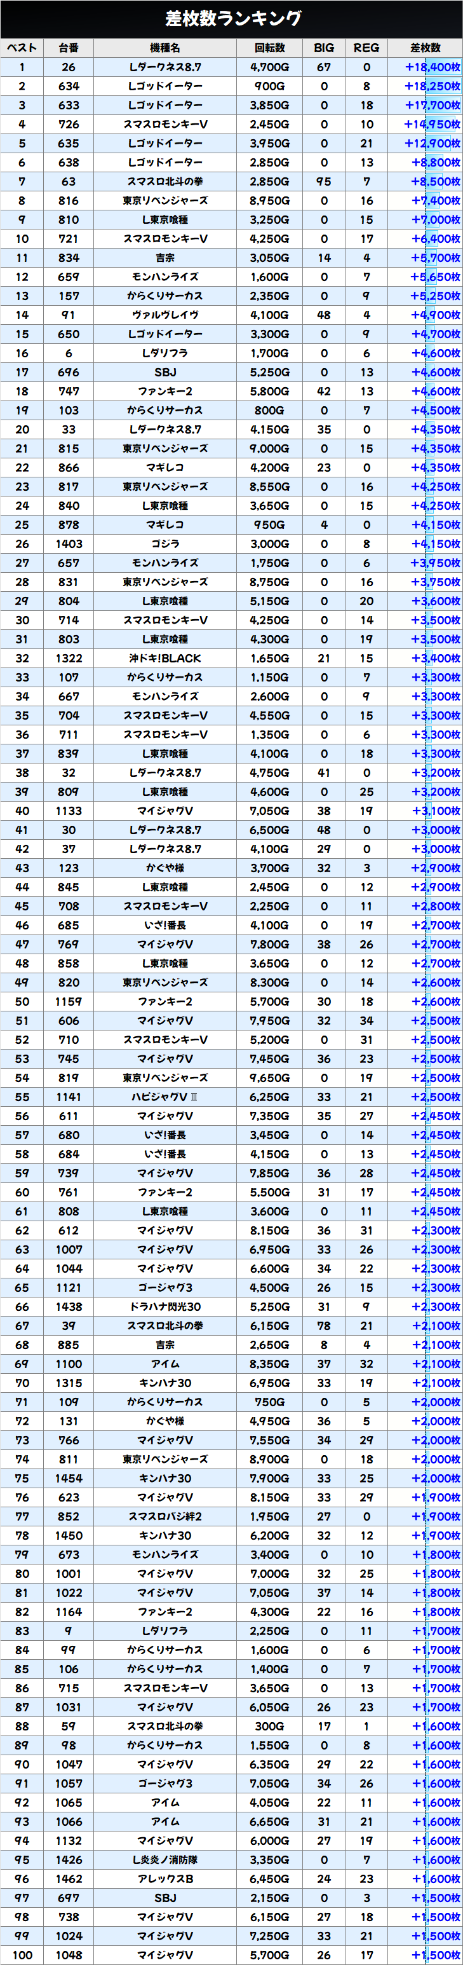463x1965 pixels.
Task: Click the ドラハナ閃光30 machine name
Action: click(x=165, y=1306)
